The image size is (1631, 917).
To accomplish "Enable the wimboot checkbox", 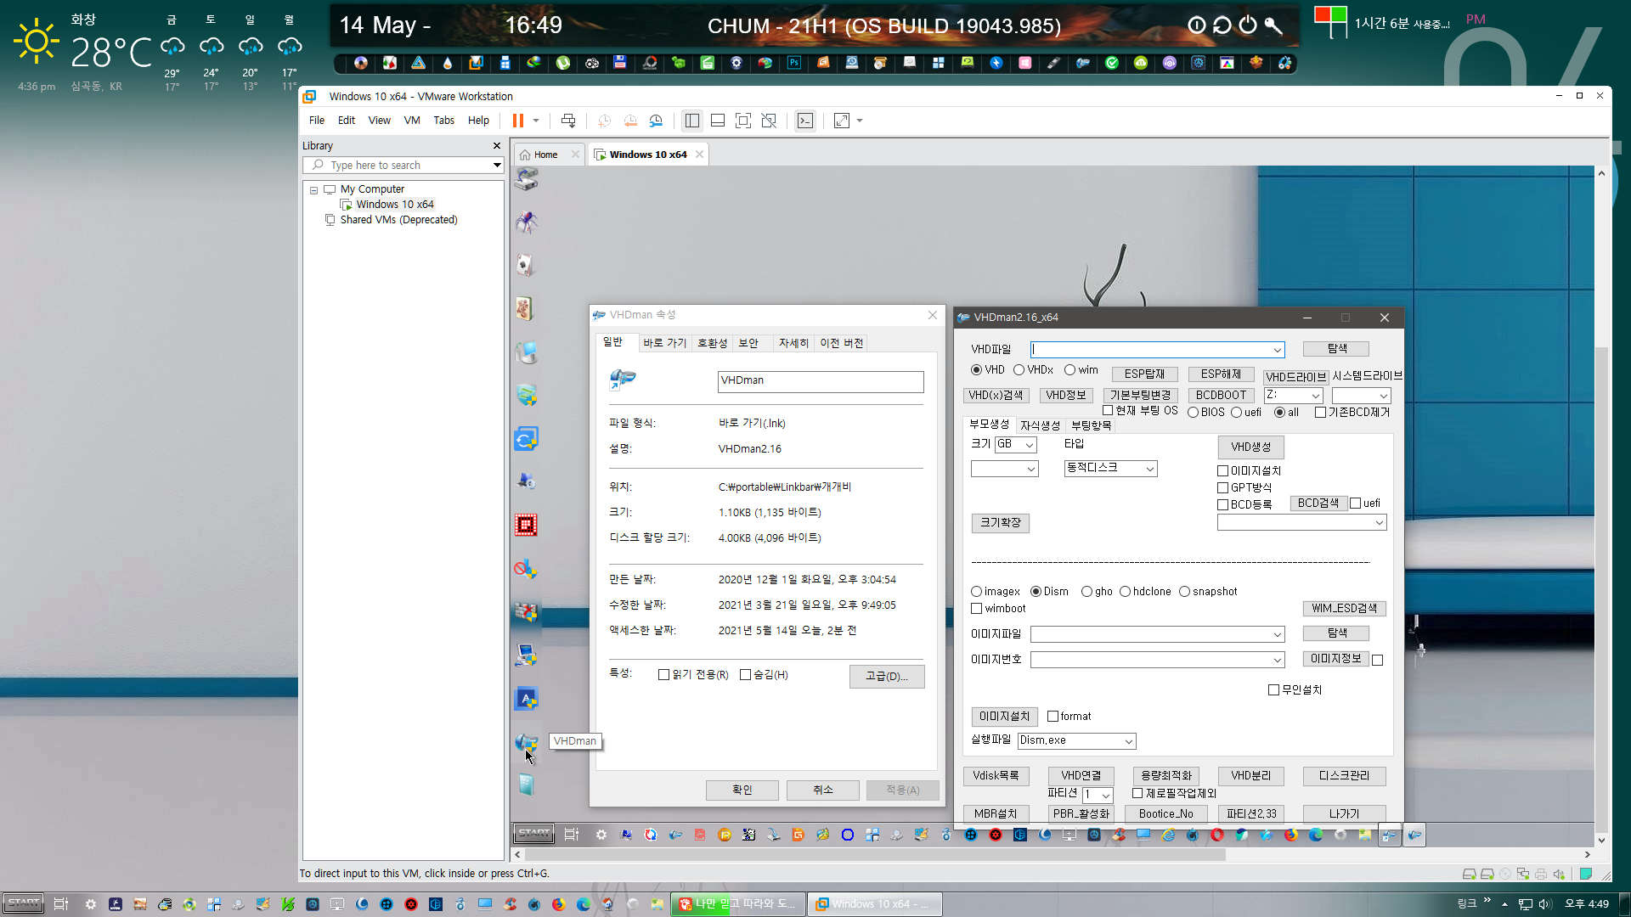I will [977, 609].
